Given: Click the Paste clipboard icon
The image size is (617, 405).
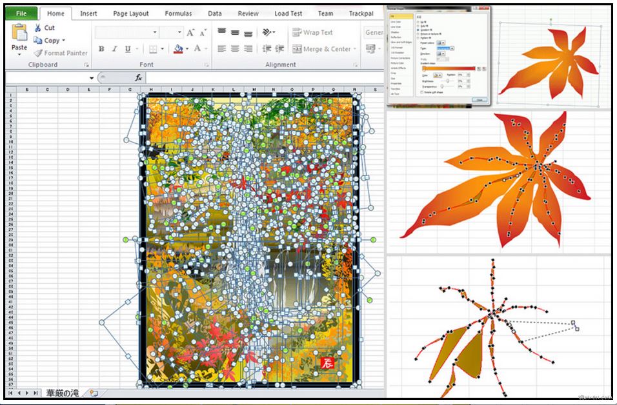Looking at the screenshot, I should coord(19,32).
